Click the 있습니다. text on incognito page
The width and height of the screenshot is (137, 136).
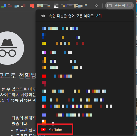coord(20,124)
